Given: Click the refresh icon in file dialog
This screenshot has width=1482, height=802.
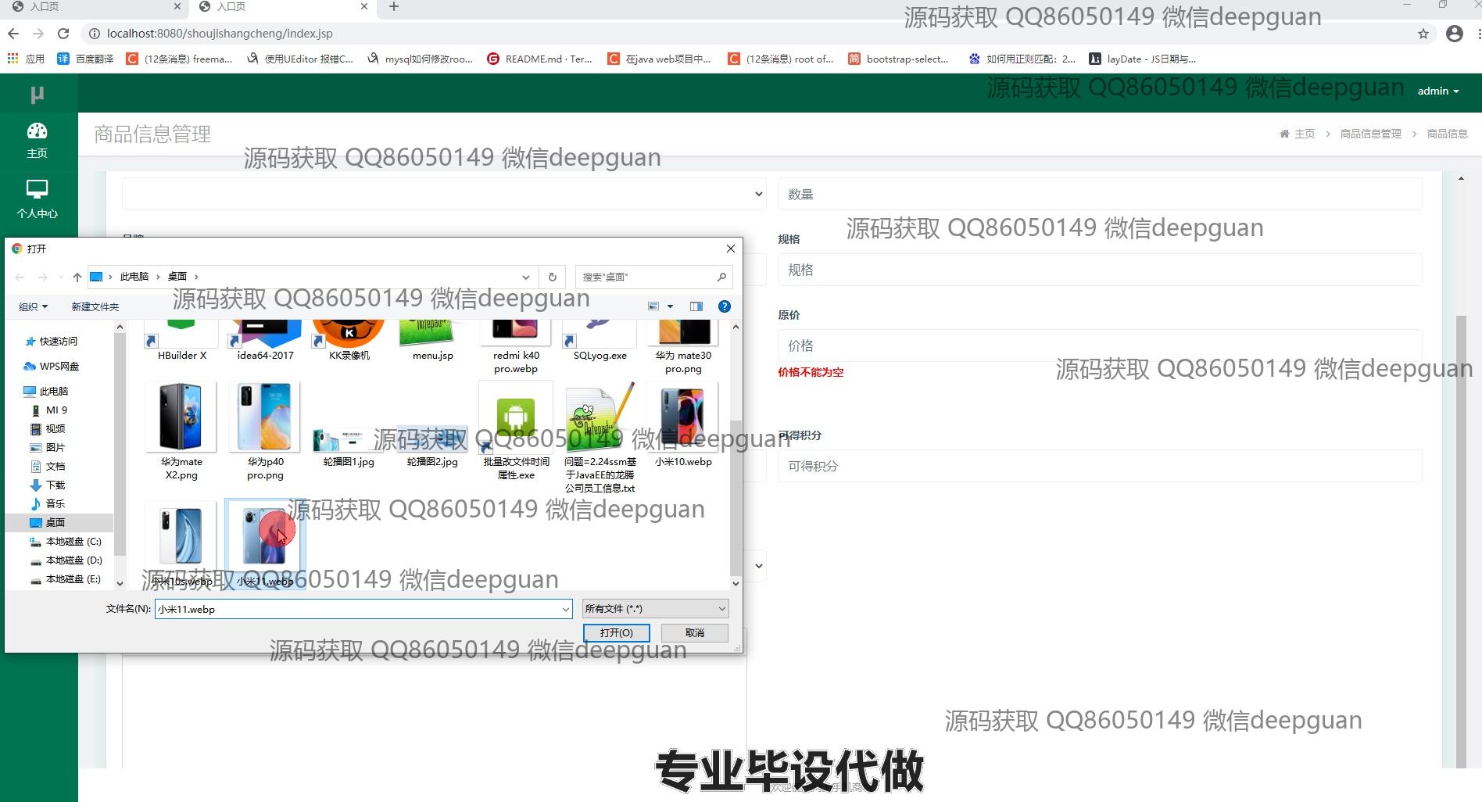Looking at the screenshot, I should (552, 277).
